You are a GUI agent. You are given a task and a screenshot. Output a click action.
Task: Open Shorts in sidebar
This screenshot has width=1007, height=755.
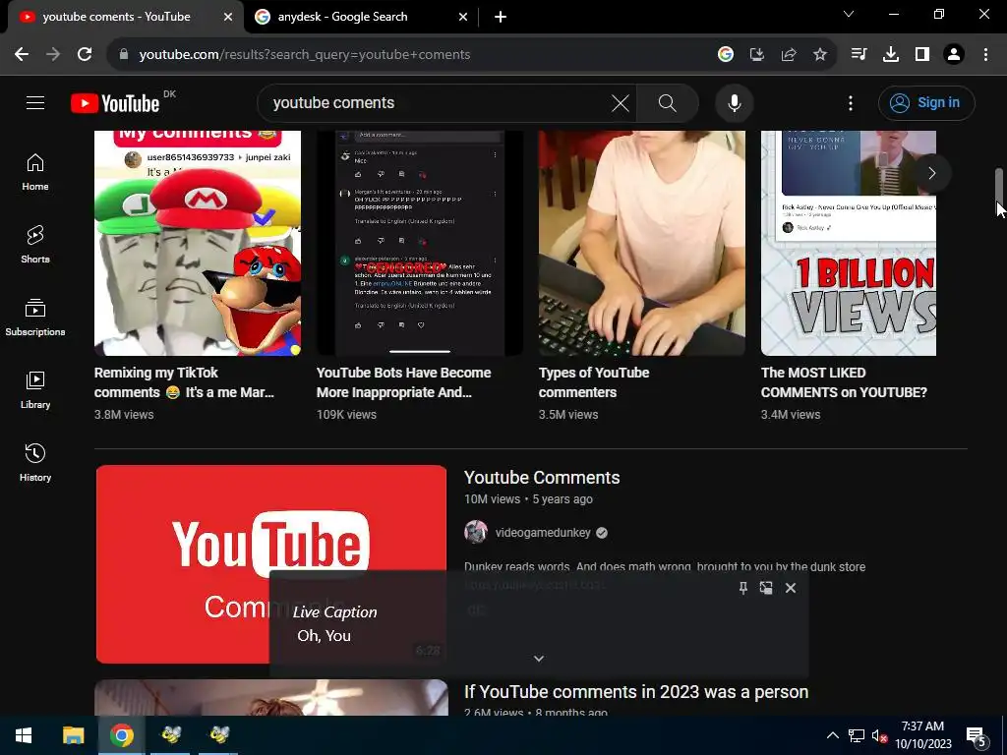pyautogui.click(x=35, y=245)
